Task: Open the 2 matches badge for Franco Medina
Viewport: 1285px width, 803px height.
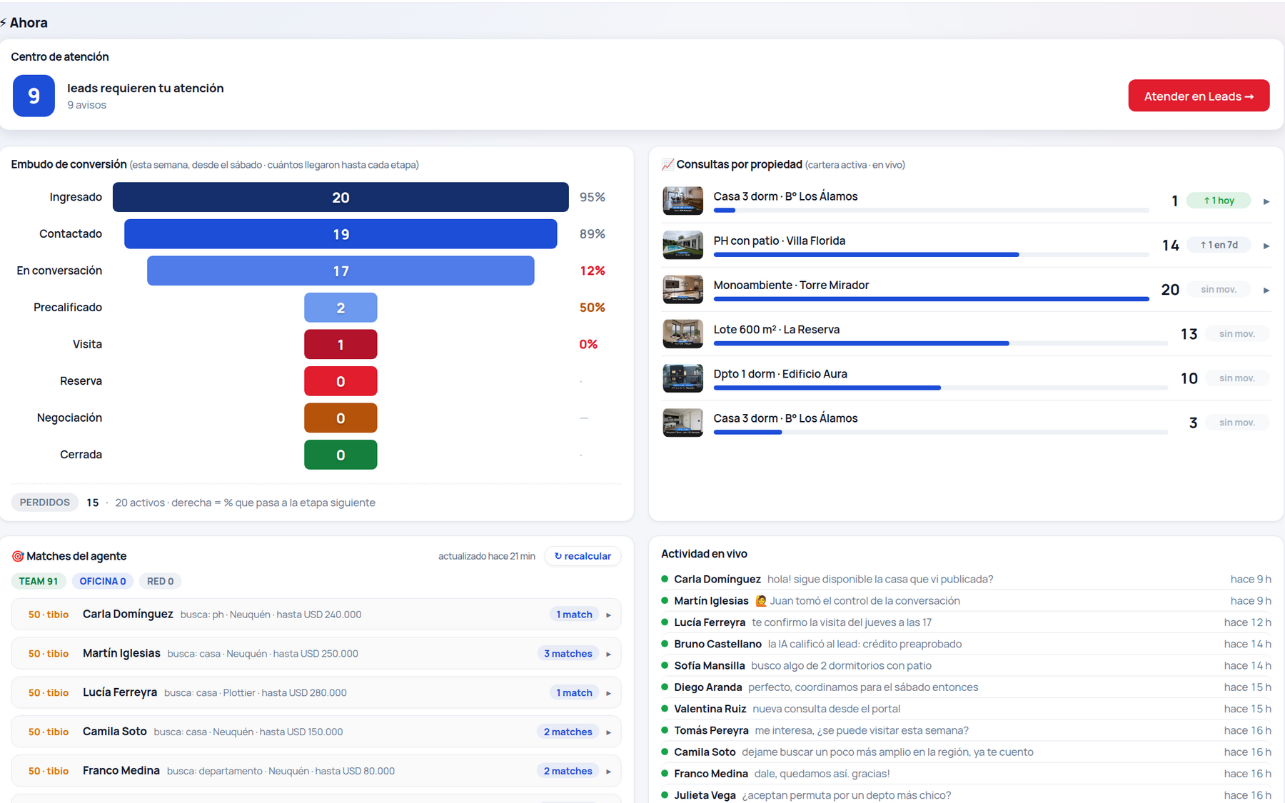Action: (568, 772)
